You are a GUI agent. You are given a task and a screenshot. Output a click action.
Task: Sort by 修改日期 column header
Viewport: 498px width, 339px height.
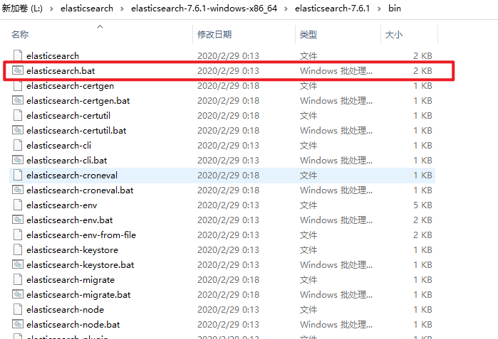coord(214,34)
